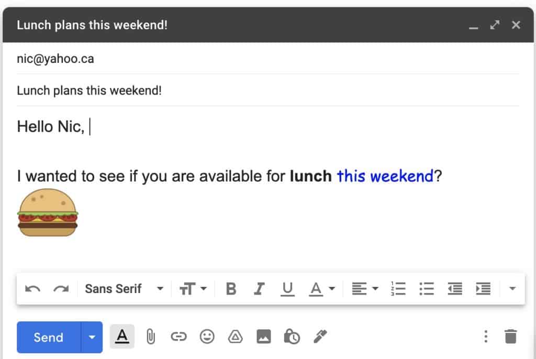Image resolution: width=536 pixels, height=359 pixels.
Task: Toggle bold formatting
Action: pos(231,289)
